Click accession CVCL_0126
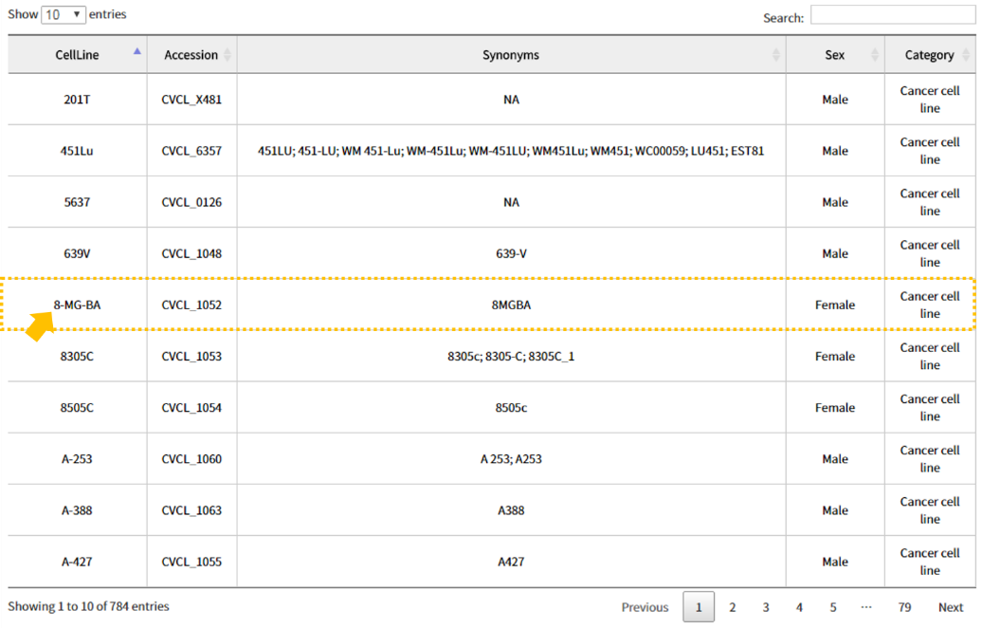The height and width of the screenshot is (628, 982). (191, 202)
